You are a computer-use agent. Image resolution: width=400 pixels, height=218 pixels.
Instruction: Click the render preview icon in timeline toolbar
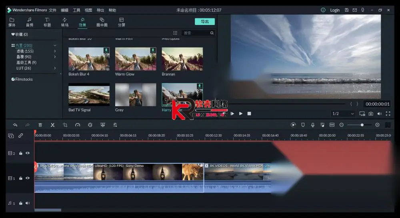(x=293, y=125)
